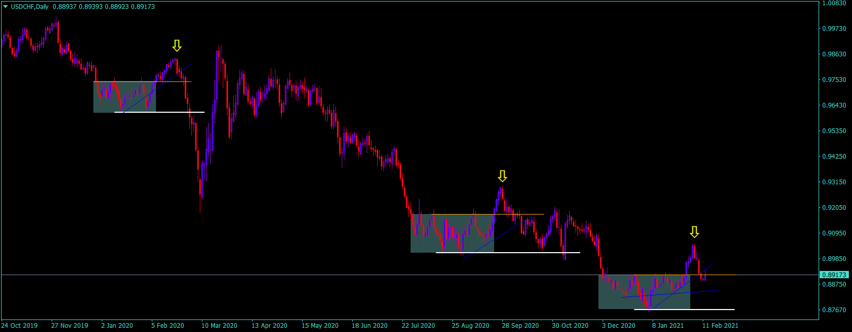Viewport: 852px width, 332px height.
Task: Click the 0.90950 price axis label
Action: pos(834,233)
